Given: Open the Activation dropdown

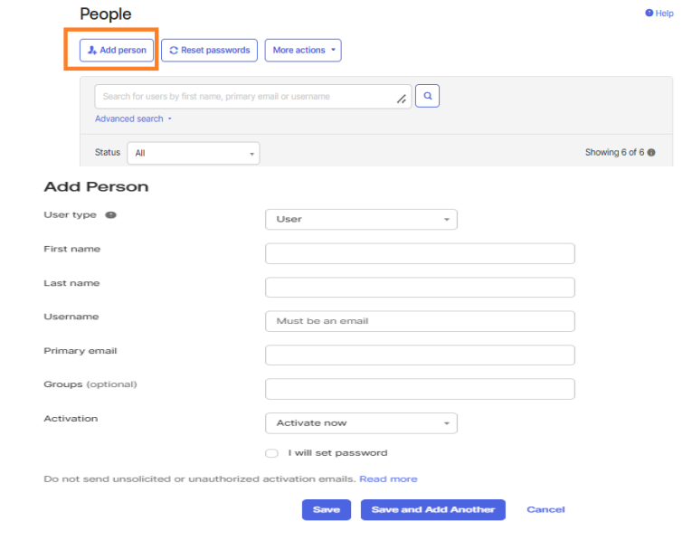Looking at the screenshot, I should coord(361,423).
